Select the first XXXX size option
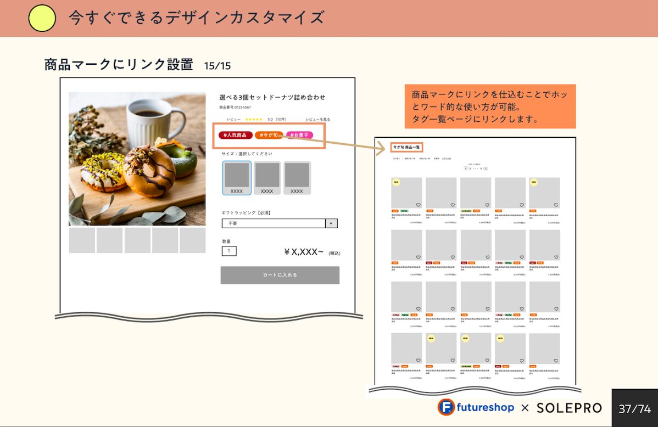Image resolution: width=658 pixels, height=427 pixels. tap(237, 178)
